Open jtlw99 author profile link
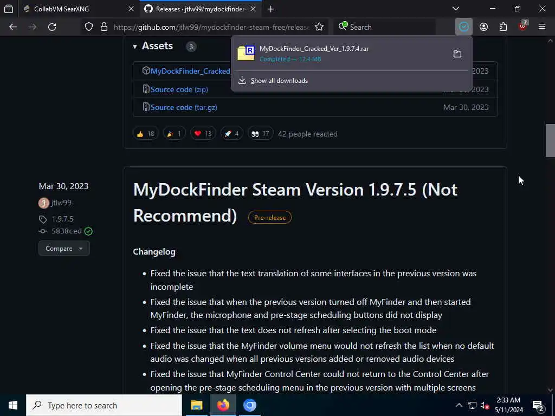555x416 pixels. (61, 203)
